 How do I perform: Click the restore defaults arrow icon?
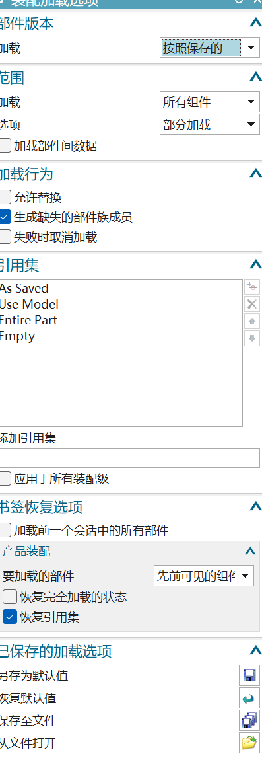(249, 698)
